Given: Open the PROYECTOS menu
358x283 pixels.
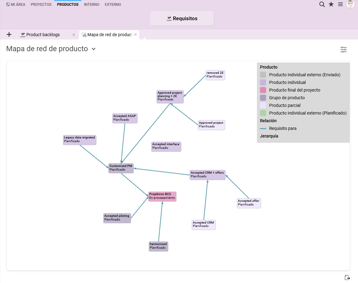Looking at the screenshot, I should tap(41, 5).
